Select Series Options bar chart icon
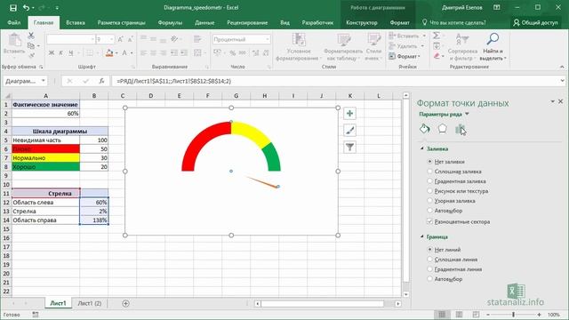The image size is (569, 320). pyautogui.click(x=460, y=129)
